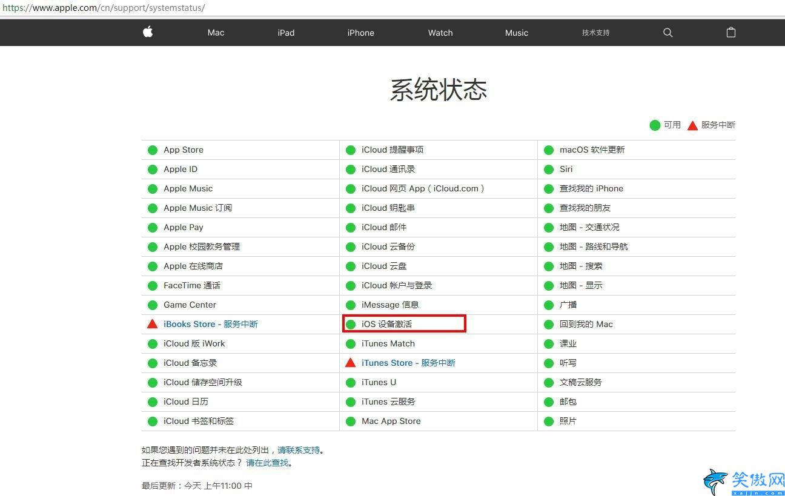This screenshot has height=496, width=785.
Task: Click the iCloud 帐户与登录 text
Action: point(397,285)
